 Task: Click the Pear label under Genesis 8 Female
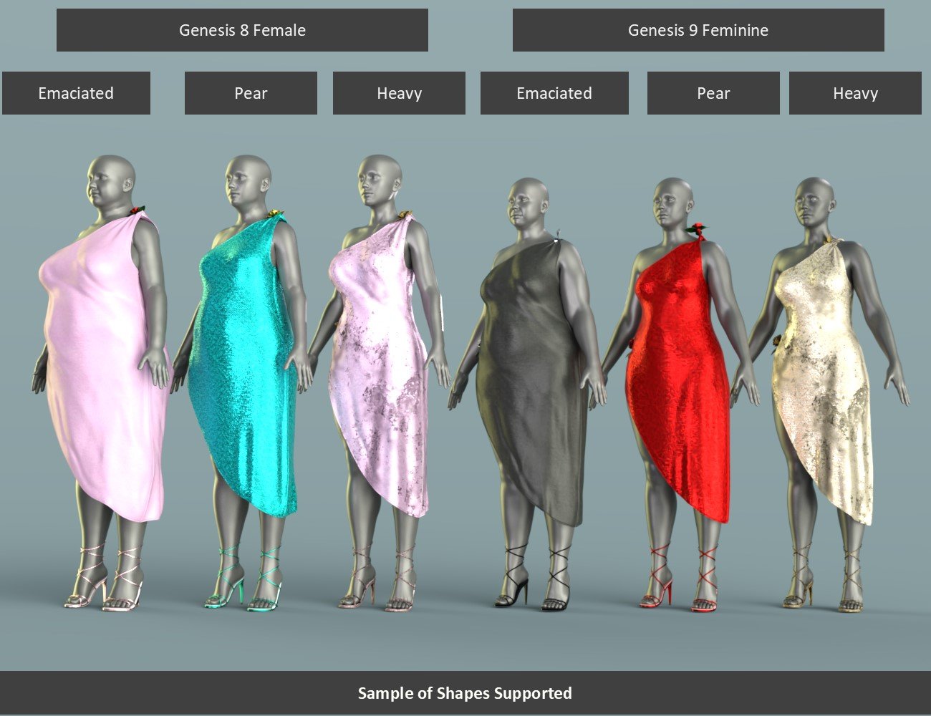click(251, 93)
